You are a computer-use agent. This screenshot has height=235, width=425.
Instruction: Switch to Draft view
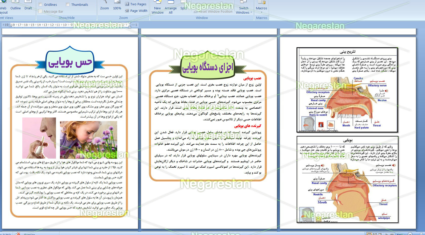point(28,6)
